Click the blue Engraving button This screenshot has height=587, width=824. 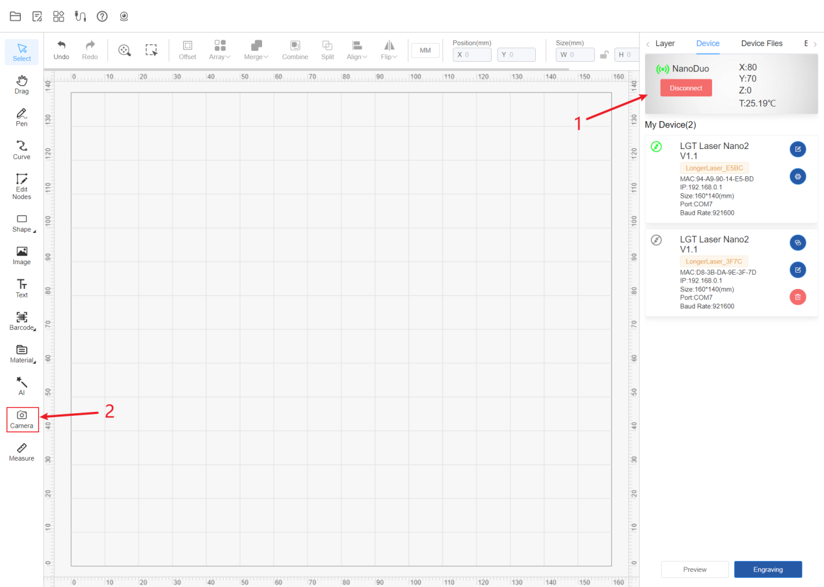768,569
